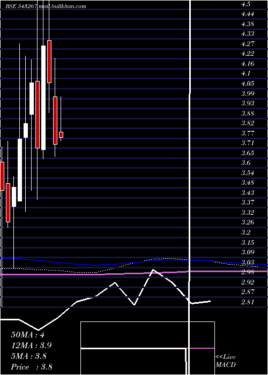Click the 5MA : 3.8 readout
The height and width of the screenshot is (375, 268).
pyautogui.click(x=29, y=356)
